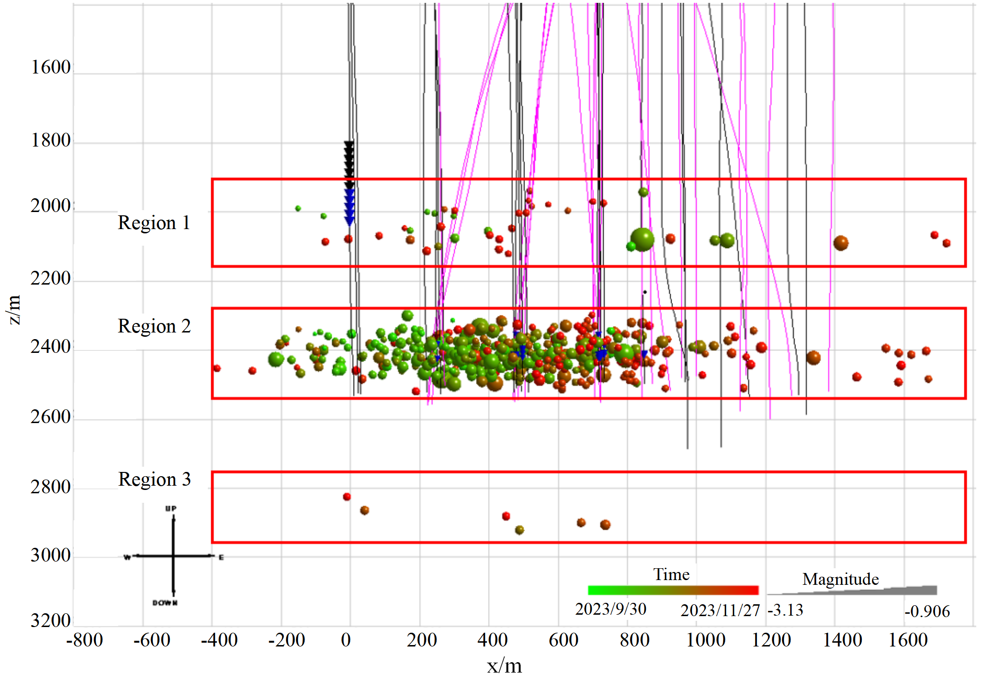Click the -0.906 maximum magnitude value

click(x=926, y=611)
